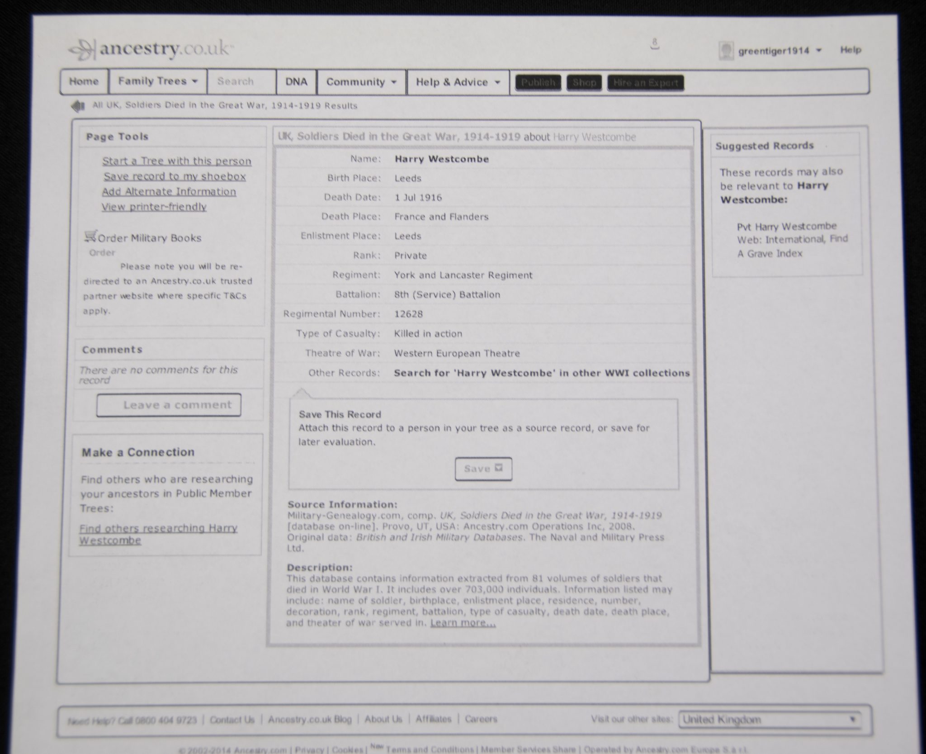Expand the Community menu
This screenshot has height=754, width=926.
(x=361, y=82)
